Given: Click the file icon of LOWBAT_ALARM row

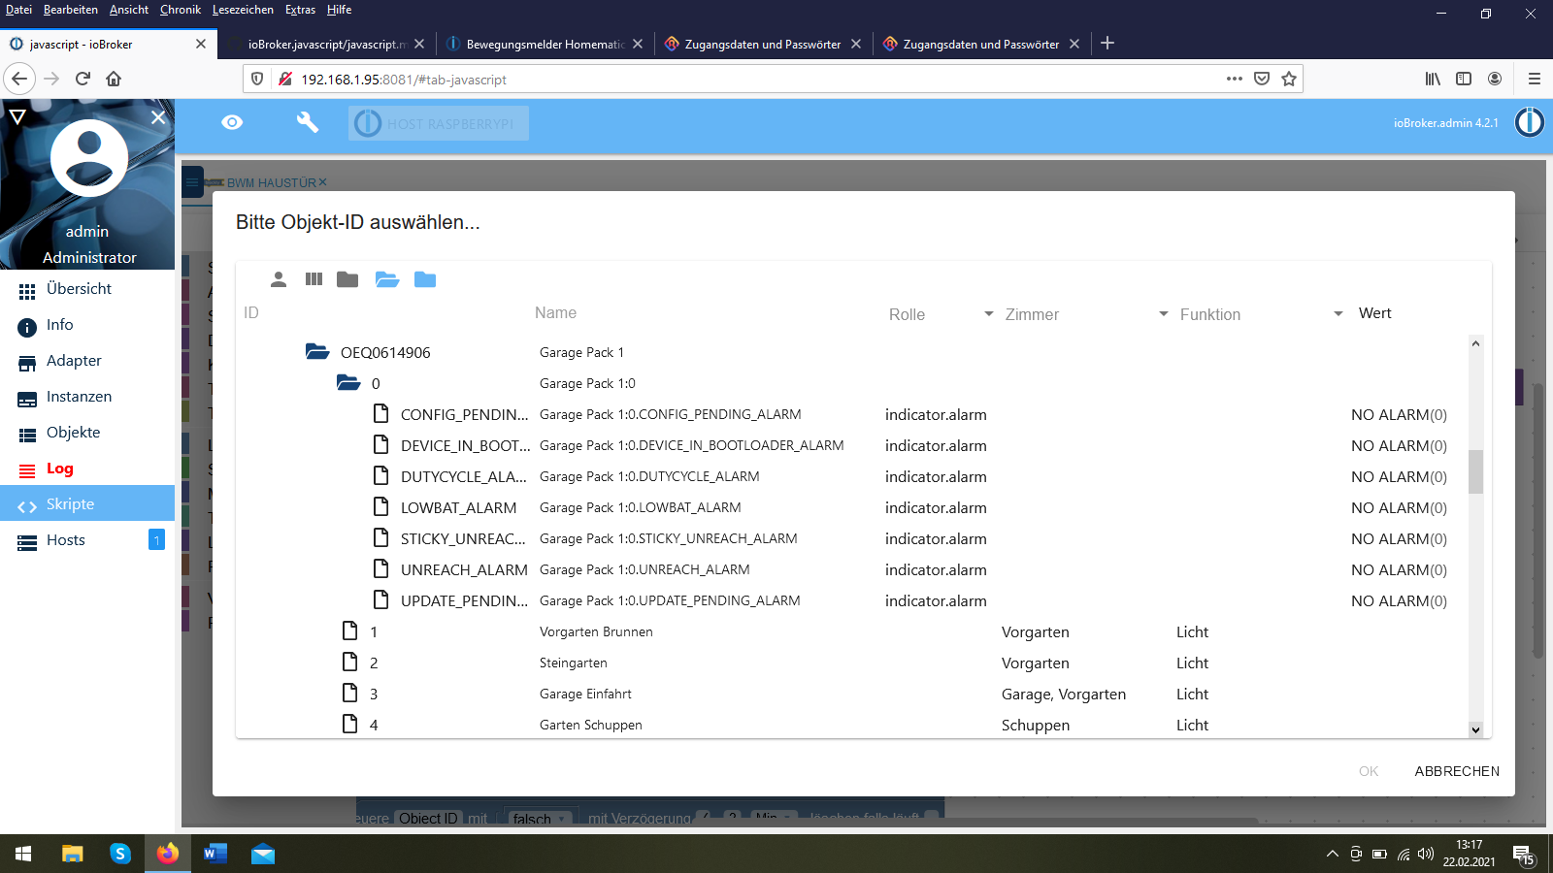Looking at the screenshot, I should pos(381,506).
